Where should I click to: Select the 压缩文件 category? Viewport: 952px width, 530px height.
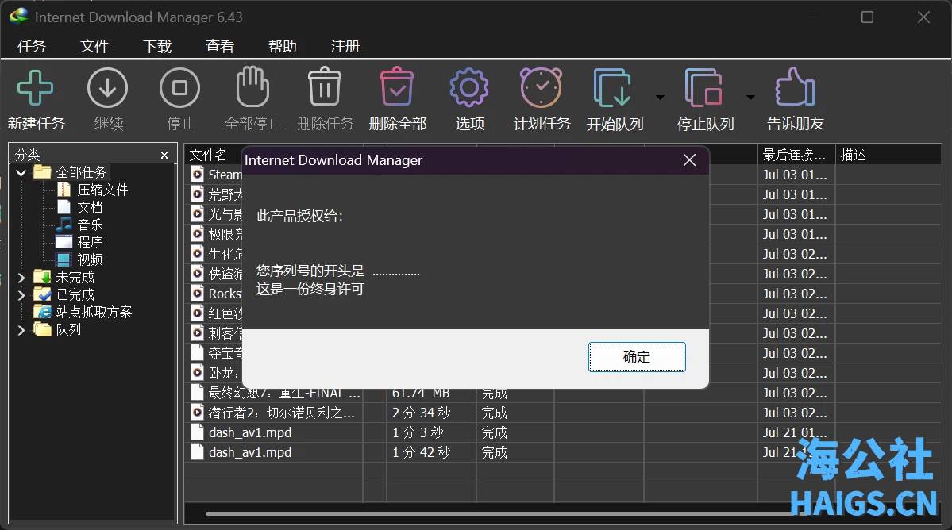(x=92, y=190)
